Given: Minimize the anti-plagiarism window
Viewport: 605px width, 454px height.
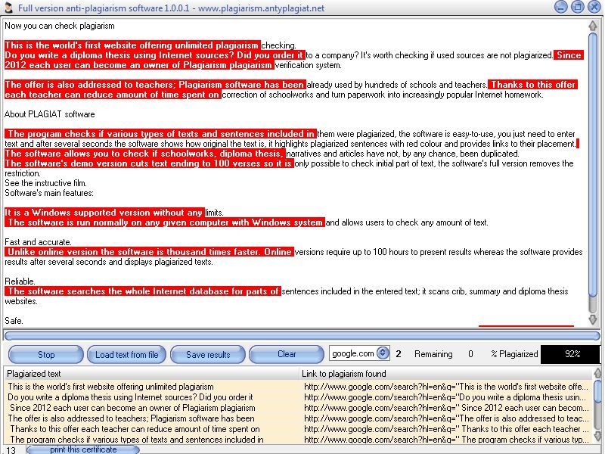Looking at the screenshot, I should click(560, 7).
